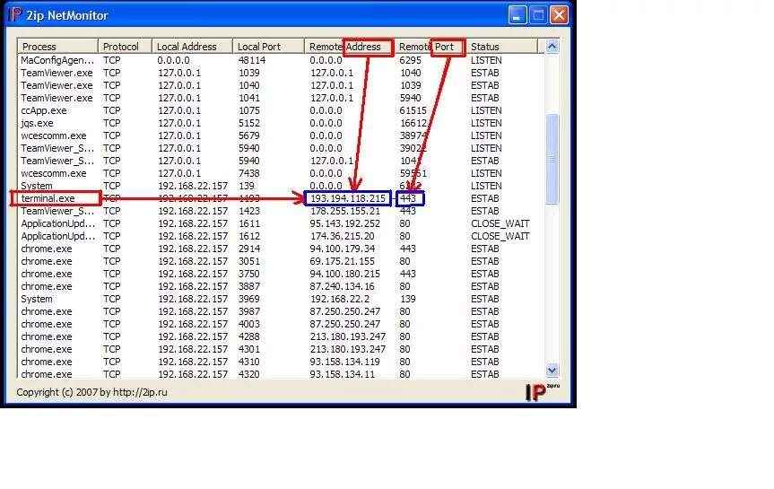
Task: Select the jqs.exe process entry
Action: [37, 123]
